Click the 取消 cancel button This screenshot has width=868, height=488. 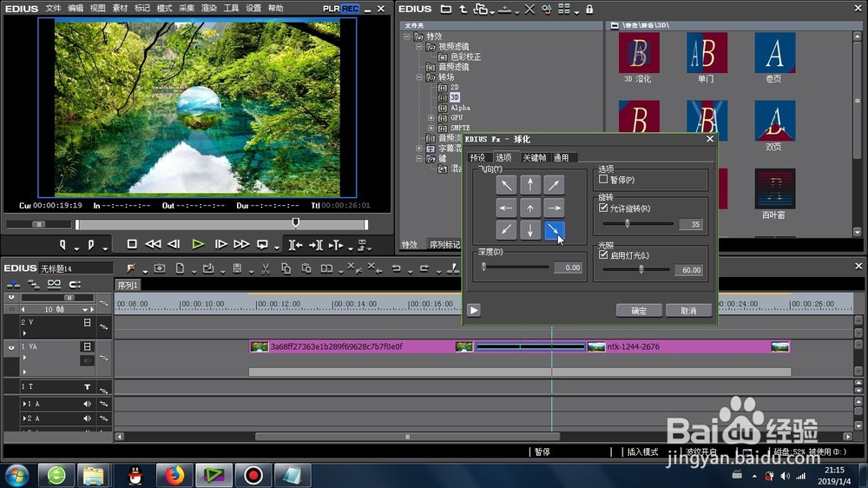click(688, 311)
